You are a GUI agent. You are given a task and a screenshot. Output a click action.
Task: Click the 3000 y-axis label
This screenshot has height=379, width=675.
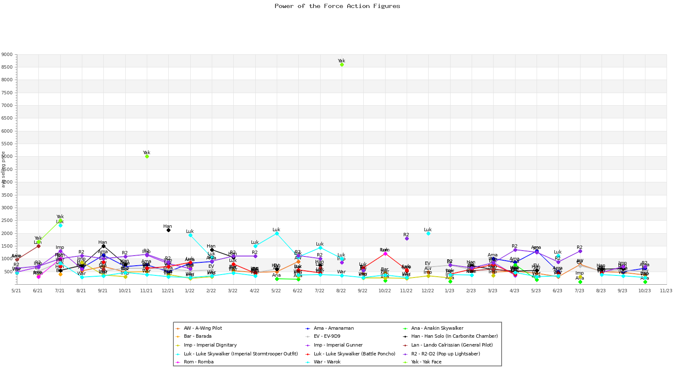click(7, 208)
